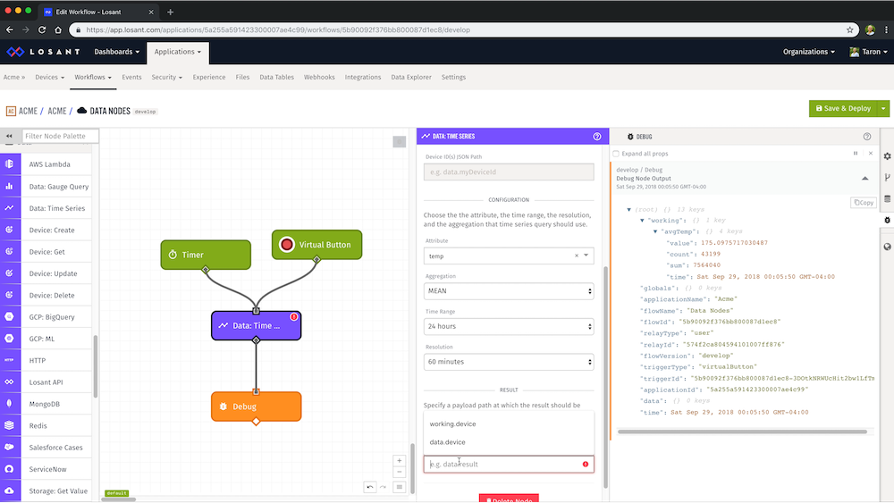This screenshot has width=894, height=503.
Task: Select the Losant API palette icon
Action: (10, 381)
